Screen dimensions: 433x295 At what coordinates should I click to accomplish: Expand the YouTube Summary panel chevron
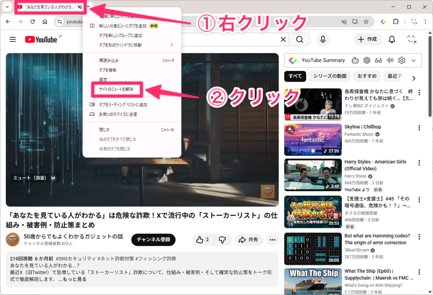[414, 60]
